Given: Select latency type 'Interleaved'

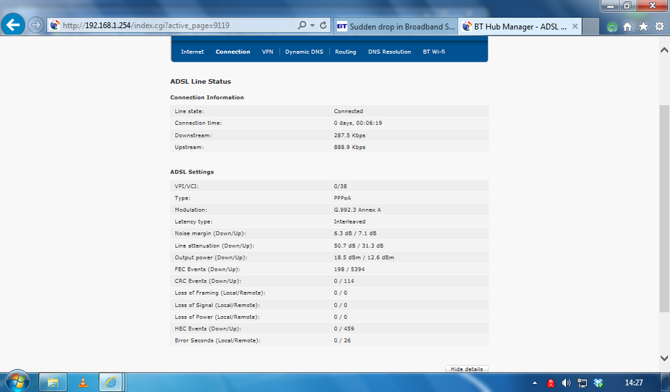Looking at the screenshot, I should tap(350, 222).
